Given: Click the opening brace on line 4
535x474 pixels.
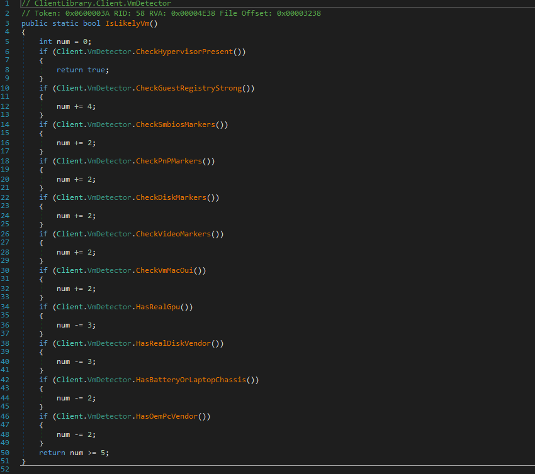Looking at the screenshot, I should (23, 32).
